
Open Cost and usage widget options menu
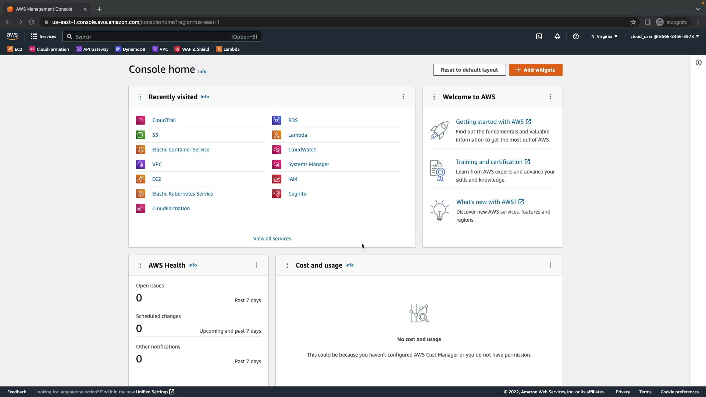[550, 265]
